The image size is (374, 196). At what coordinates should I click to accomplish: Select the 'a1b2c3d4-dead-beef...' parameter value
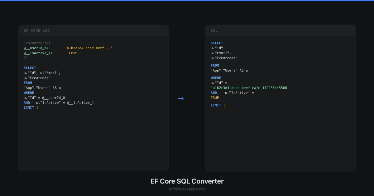click(x=89, y=48)
